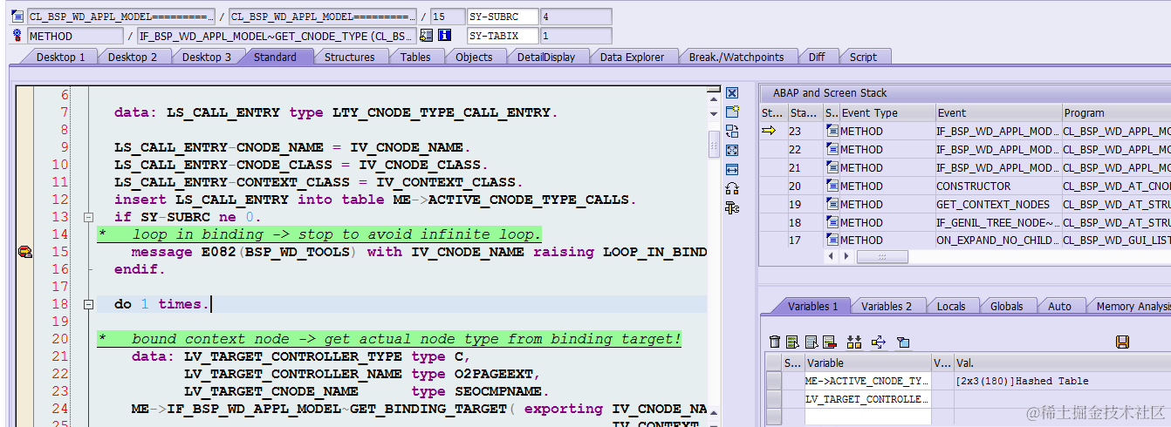Click the source icon in stack row 20
Viewport: 1171px width, 427px height.
[x=832, y=186]
